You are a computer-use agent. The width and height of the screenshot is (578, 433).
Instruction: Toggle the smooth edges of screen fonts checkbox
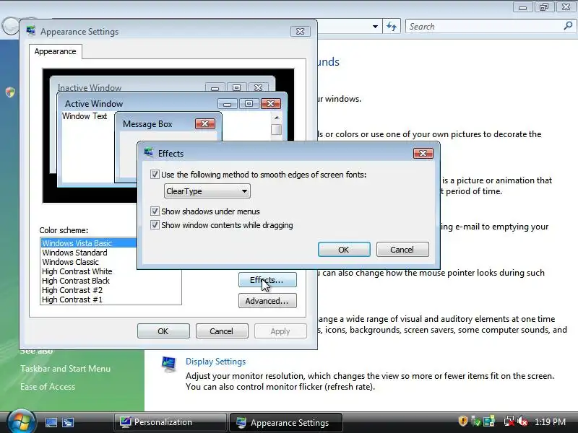click(155, 174)
